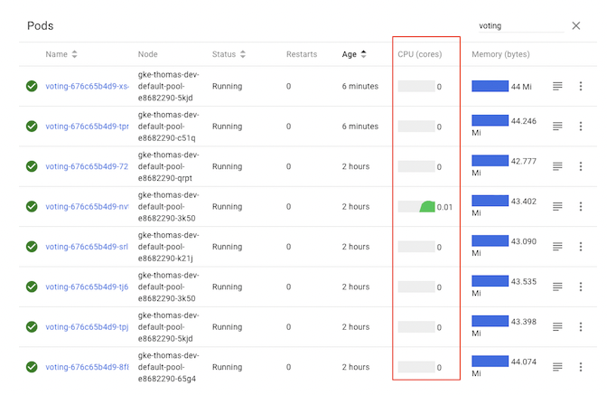Open the voting-676c65b4d9-72 pod link

click(x=87, y=166)
